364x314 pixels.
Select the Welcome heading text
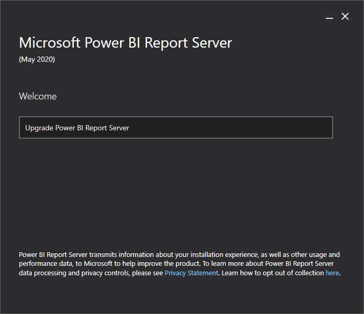point(38,96)
